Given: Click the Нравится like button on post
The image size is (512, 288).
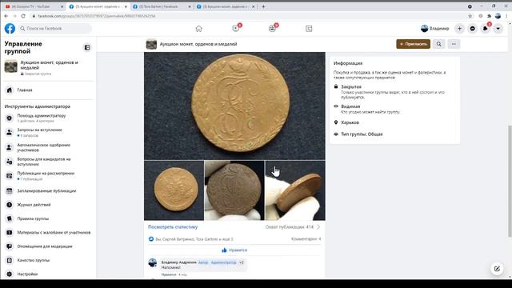Looking at the screenshot, I should pyautogui.click(x=234, y=250).
